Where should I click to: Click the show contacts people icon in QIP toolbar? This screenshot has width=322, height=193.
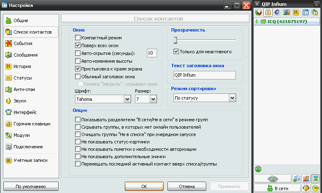tap(286, 12)
